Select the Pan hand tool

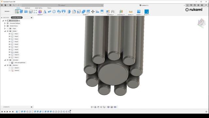(x=98, y=107)
